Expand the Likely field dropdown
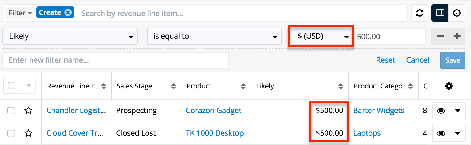The height and width of the screenshot is (145, 471). 70,36
